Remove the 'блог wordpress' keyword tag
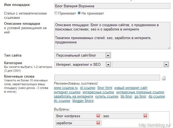 (98, 116)
